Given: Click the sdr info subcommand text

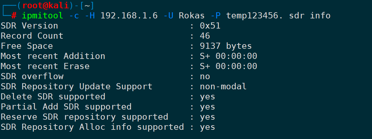Looking at the screenshot, I should click(x=310, y=15).
